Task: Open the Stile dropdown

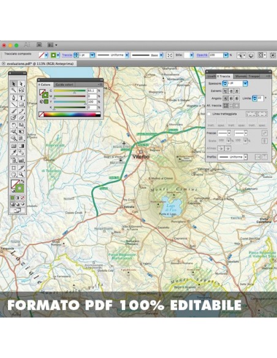Action: click(x=191, y=55)
